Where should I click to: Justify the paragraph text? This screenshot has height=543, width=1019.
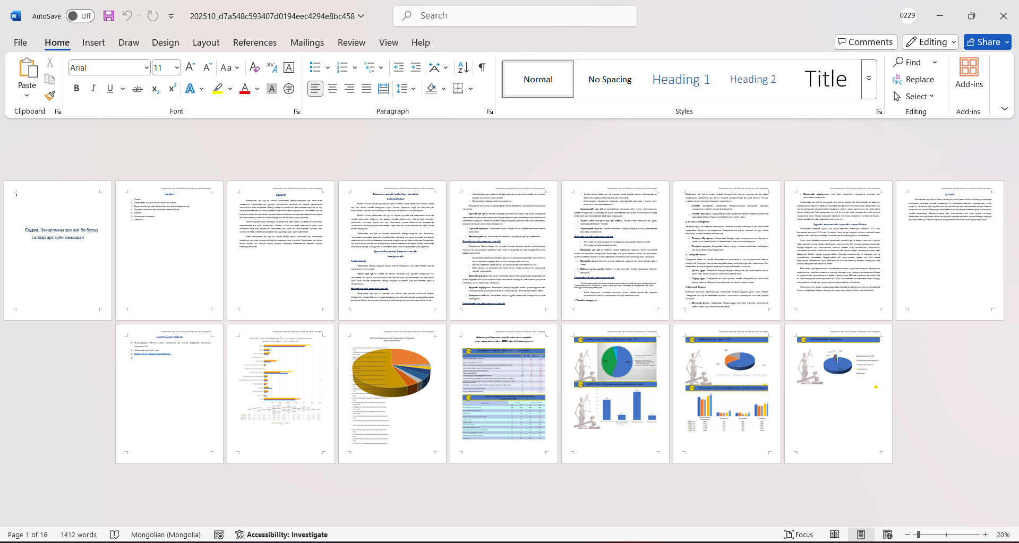tap(366, 89)
